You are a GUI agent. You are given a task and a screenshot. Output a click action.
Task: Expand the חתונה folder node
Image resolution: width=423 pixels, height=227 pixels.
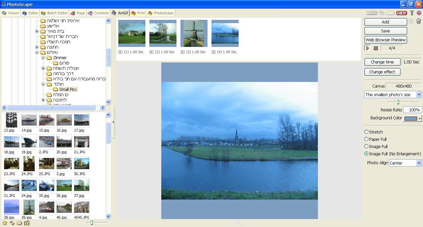(x=37, y=47)
